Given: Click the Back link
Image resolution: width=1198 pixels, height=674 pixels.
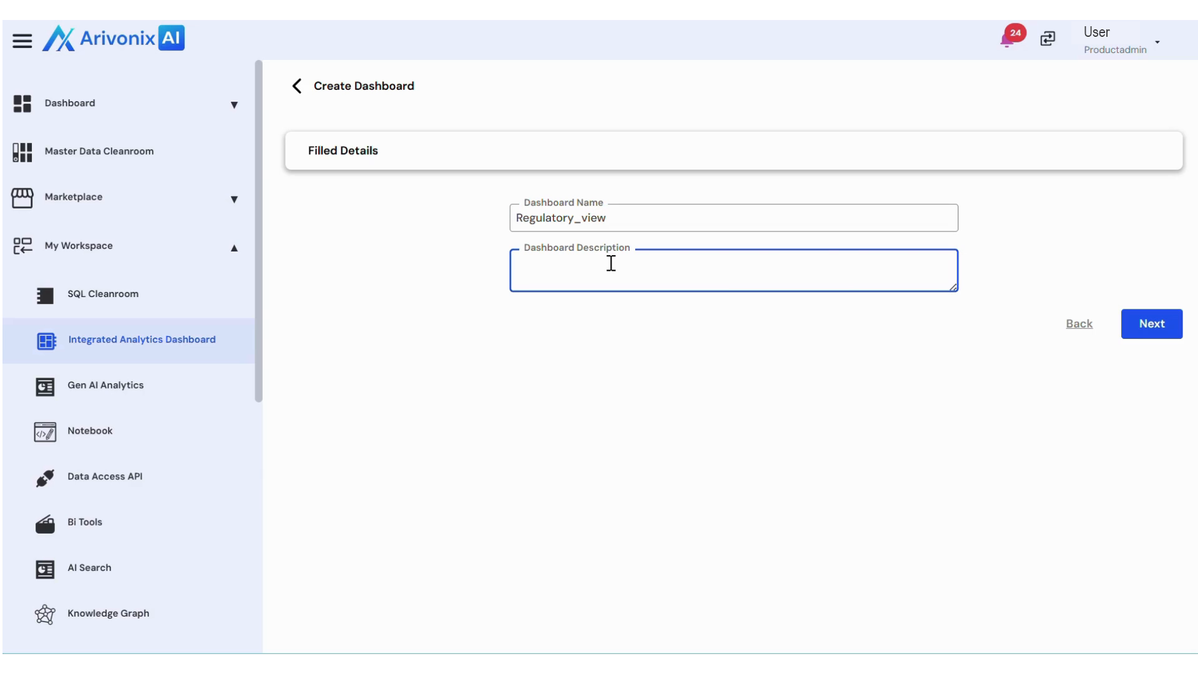Looking at the screenshot, I should pyautogui.click(x=1079, y=324).
